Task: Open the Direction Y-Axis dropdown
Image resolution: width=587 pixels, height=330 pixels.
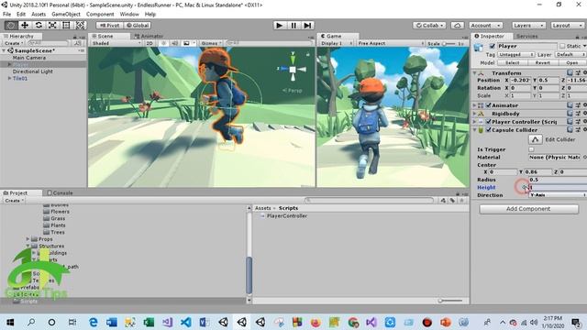Action: click(x=558, y=195)
